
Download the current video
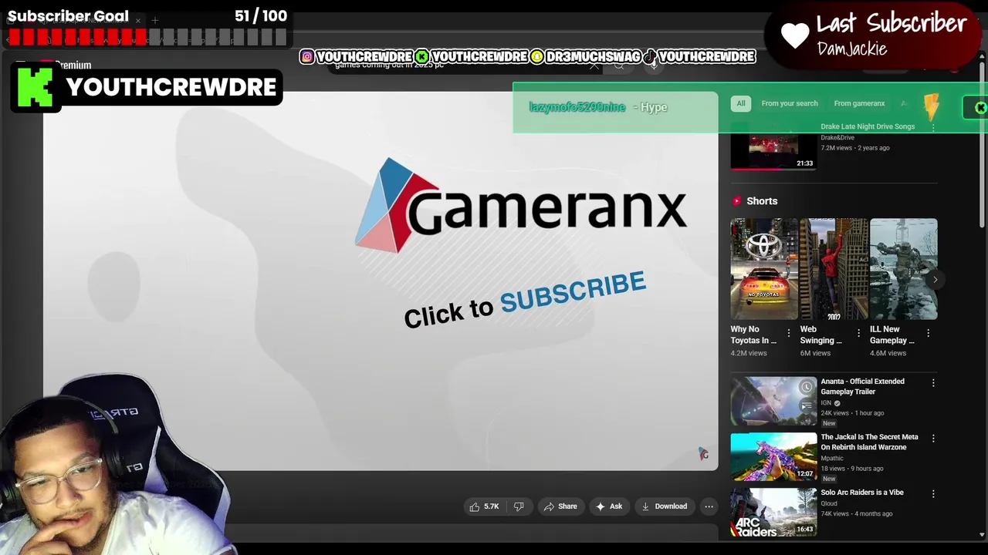(664, 506)
